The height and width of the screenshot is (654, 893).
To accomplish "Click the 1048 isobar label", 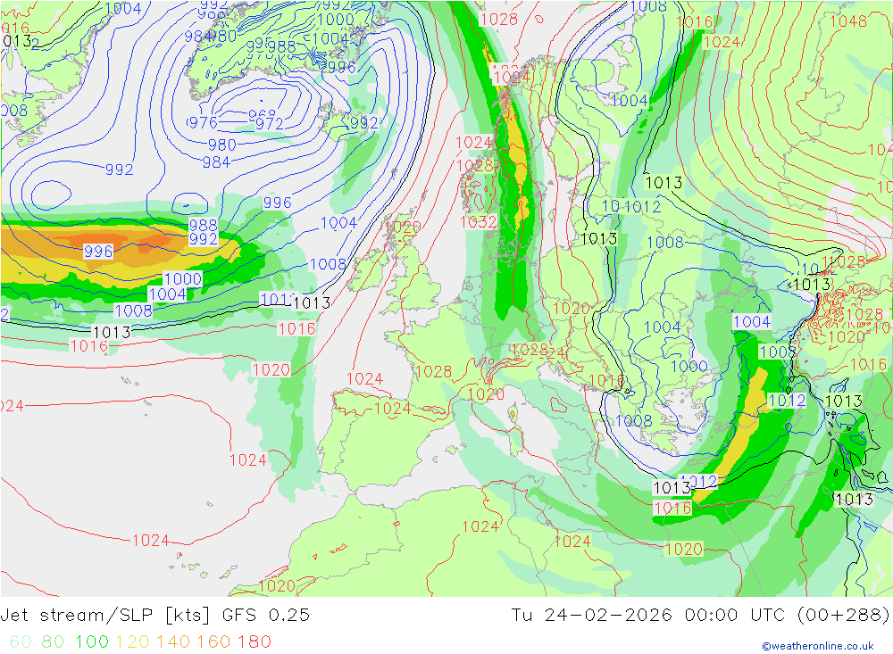I will tap(848, 21).
